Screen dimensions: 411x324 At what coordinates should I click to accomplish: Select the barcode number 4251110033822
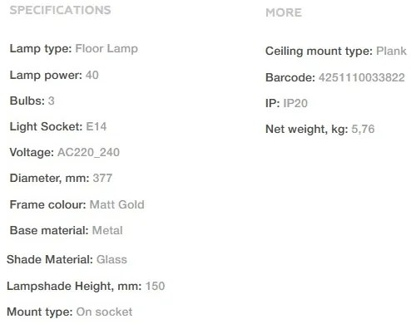click(x=362, y=77)
